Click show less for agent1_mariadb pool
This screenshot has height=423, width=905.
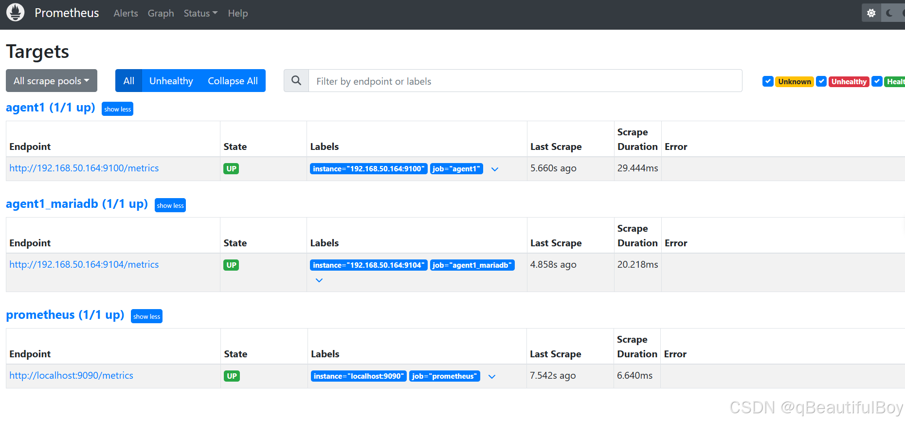point(170,205)
